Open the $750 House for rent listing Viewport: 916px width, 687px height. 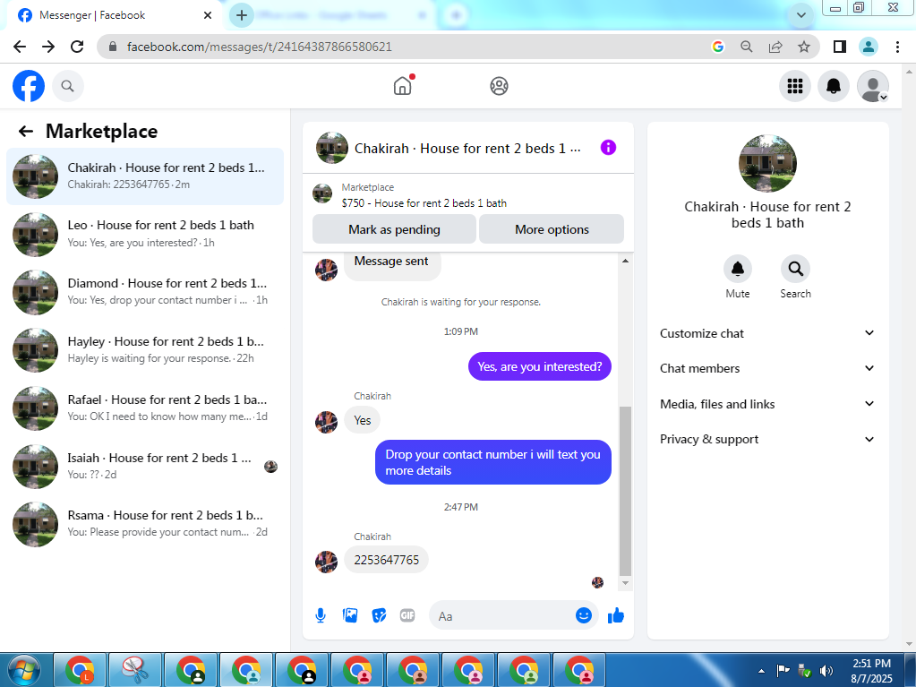click(424, 202)
